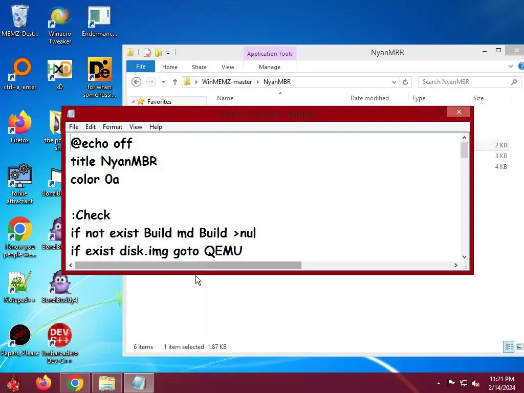Click Notepad horizontal scrollbar thumb

tap(188, 266)
